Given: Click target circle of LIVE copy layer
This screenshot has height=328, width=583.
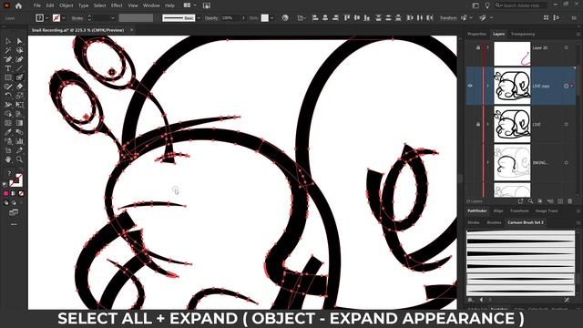Looking at the screenshot, I should [567, 86].
